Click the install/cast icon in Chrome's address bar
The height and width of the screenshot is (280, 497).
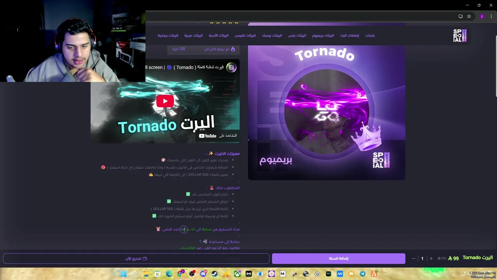461,16
